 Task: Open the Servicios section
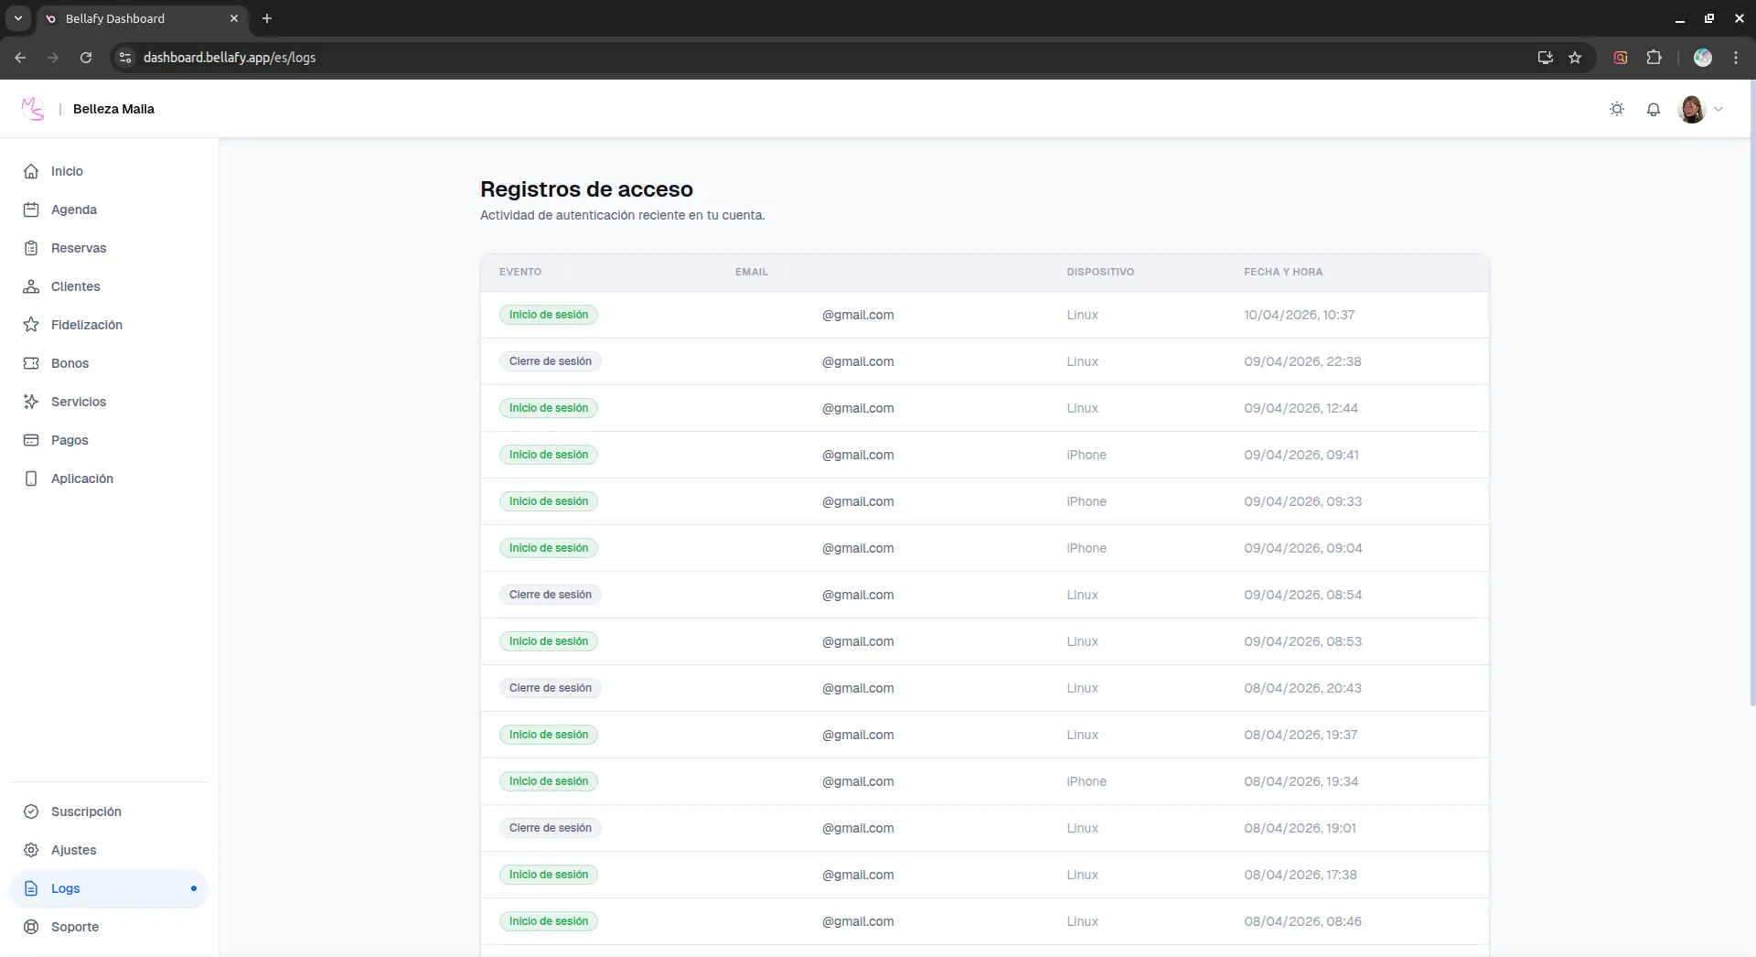(78, 402)
